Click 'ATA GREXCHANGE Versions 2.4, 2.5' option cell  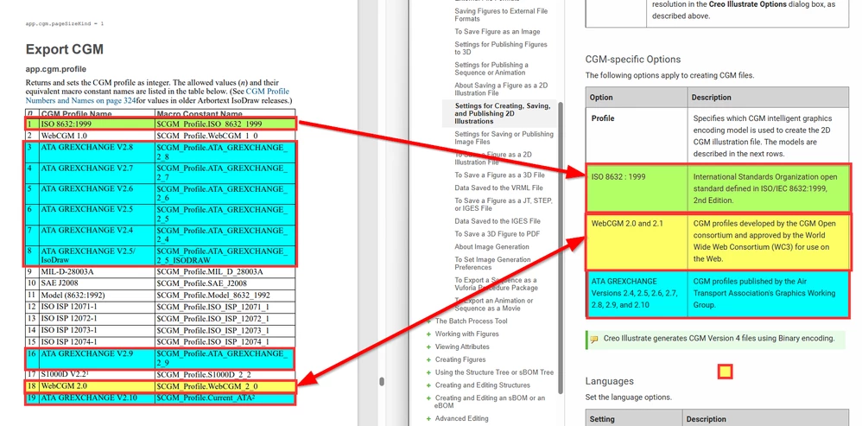click(637, 294)
